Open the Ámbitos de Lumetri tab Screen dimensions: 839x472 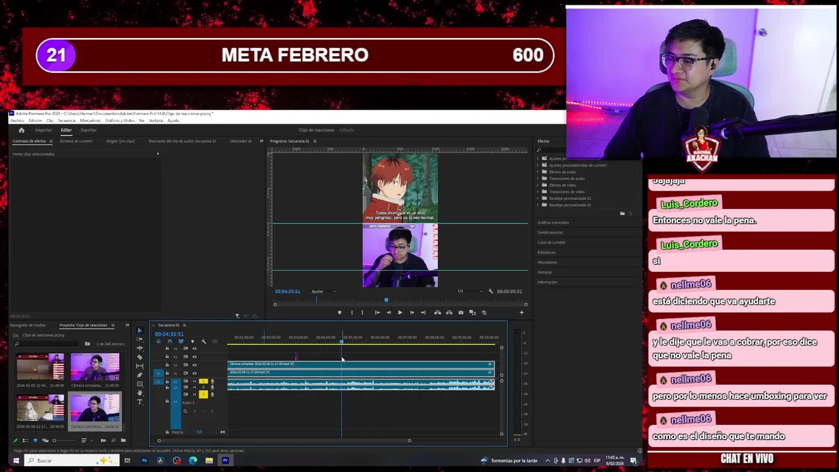pyautogui.click(x=76, y=141)
